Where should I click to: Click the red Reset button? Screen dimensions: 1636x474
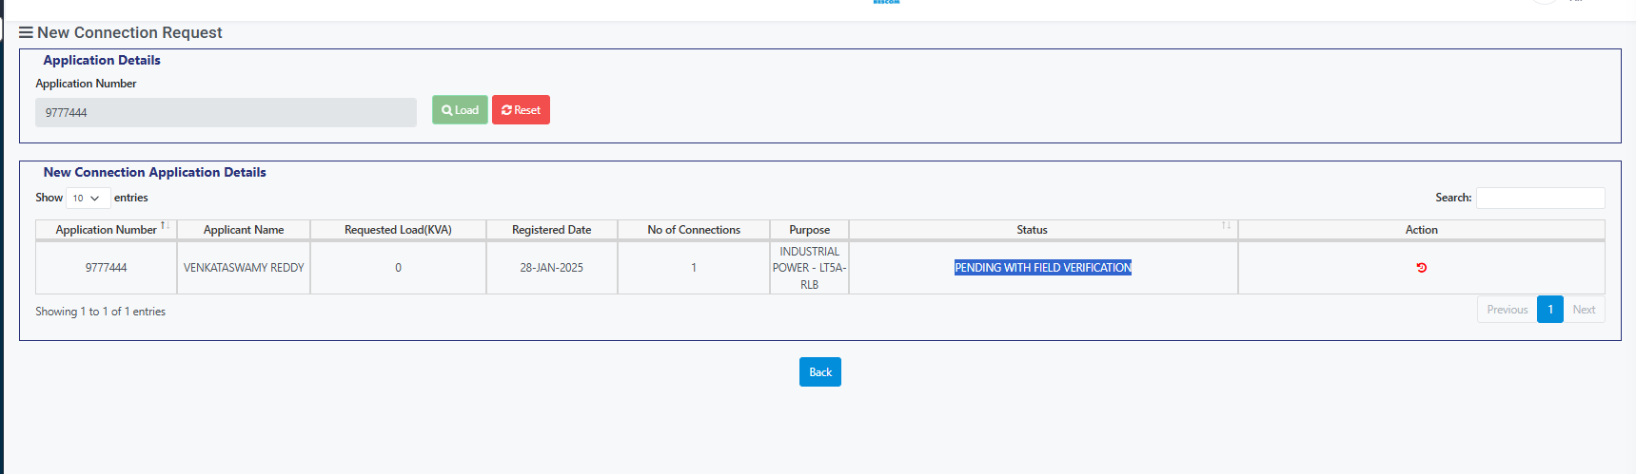point(521,110)
